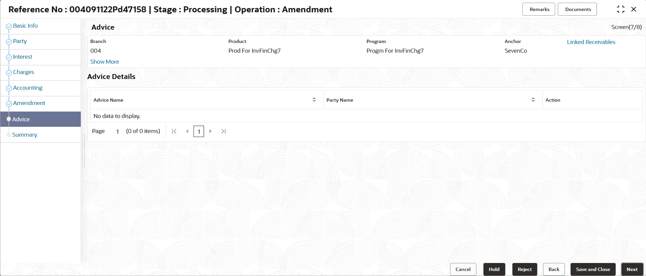Screen dimensions: 646x276
Task: Click the '(0 of 0 items)' text
Action: tap(143, 131)
